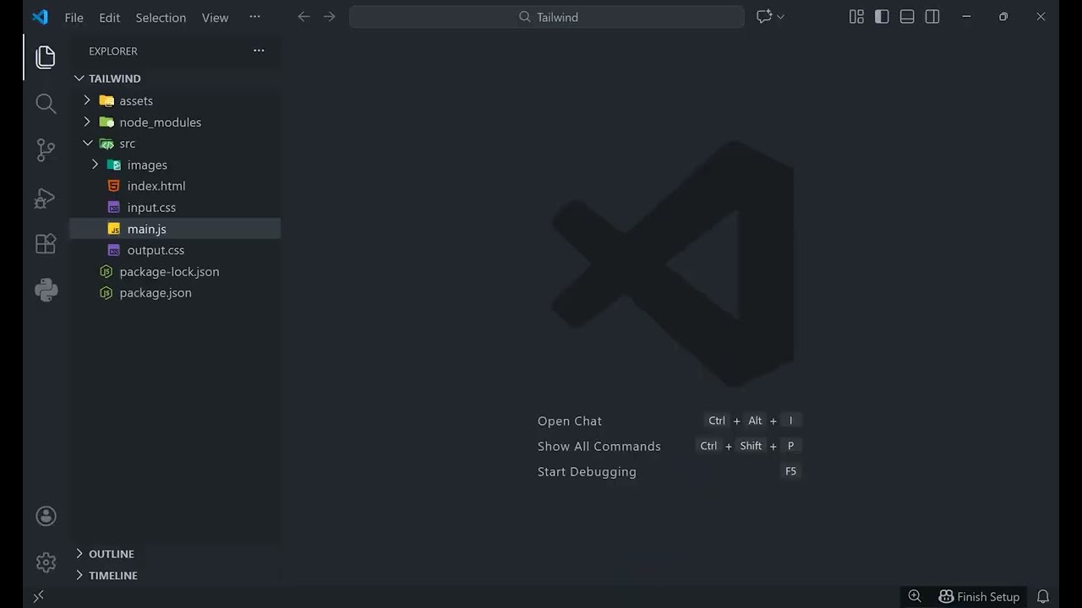The height and width of the screenshot is (608, 1082).
Task: Toggle the secondary side bar
Action: [x=932, y=17]
